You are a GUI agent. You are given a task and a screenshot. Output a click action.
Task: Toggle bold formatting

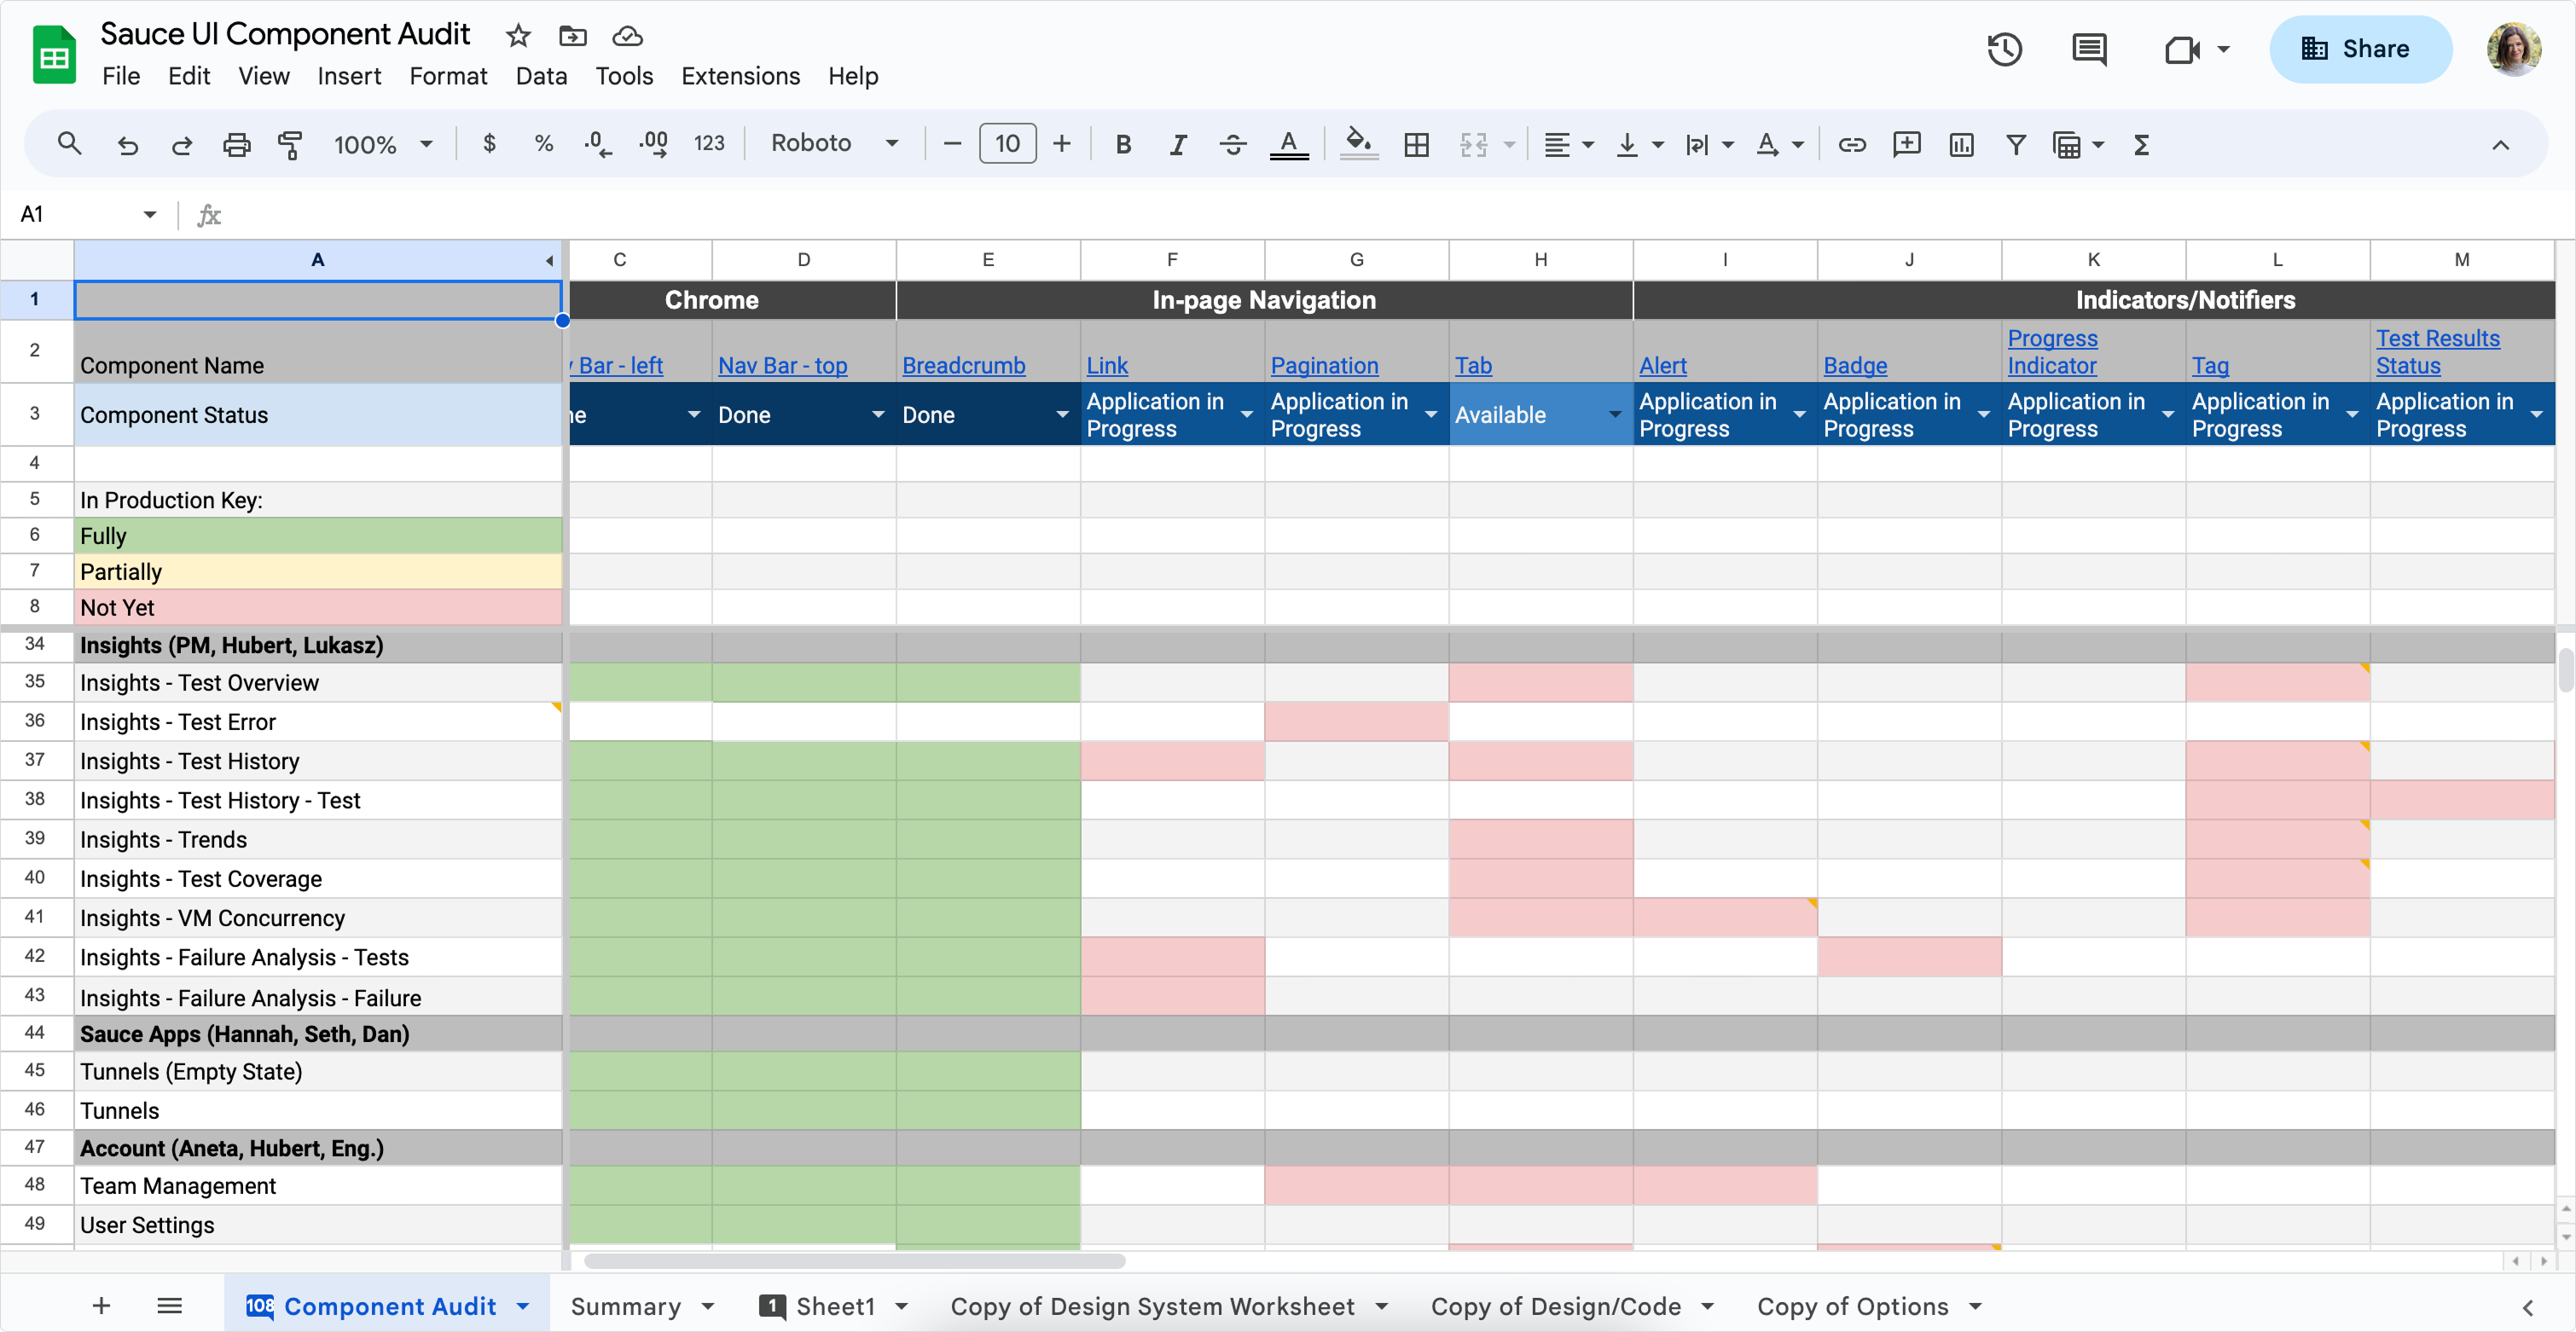tap(1123, 144)
